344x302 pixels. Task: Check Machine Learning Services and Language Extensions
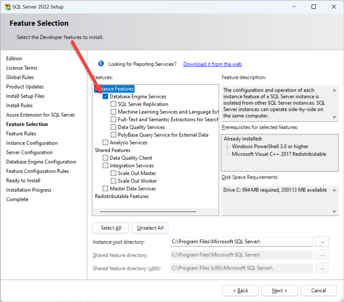[113, 112]
